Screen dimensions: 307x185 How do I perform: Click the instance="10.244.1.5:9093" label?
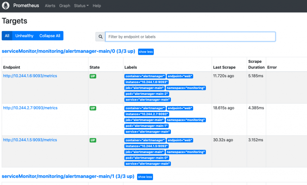coord(146,146)
